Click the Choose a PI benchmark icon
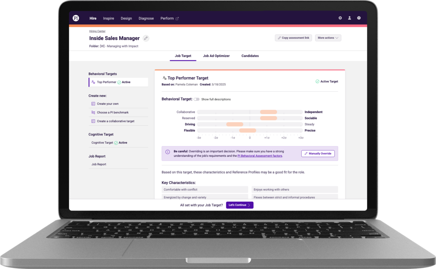 (93, 112)
